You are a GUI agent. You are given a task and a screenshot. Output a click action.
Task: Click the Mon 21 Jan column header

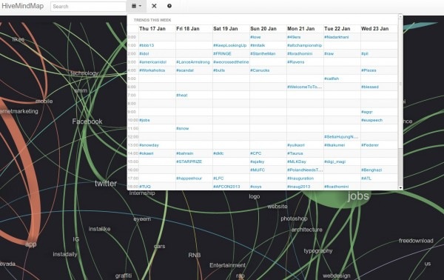(x=300, y=29)
